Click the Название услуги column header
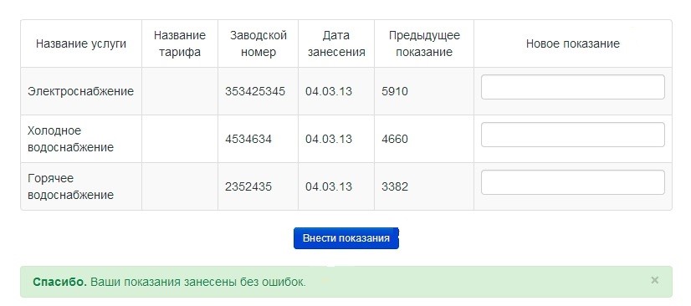The height and width of the screenshot is (306, 691). pos(81,43)
